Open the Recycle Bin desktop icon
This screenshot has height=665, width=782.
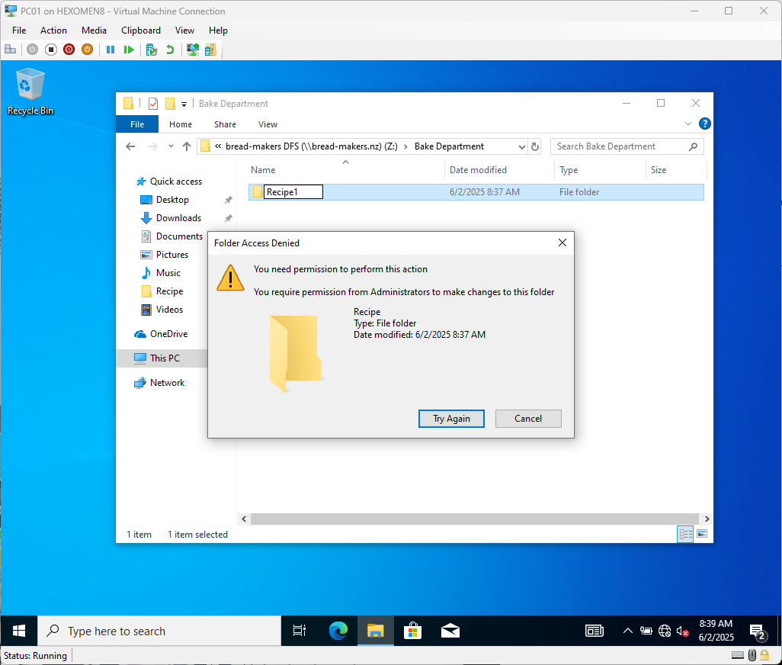(x=30, y=92)
